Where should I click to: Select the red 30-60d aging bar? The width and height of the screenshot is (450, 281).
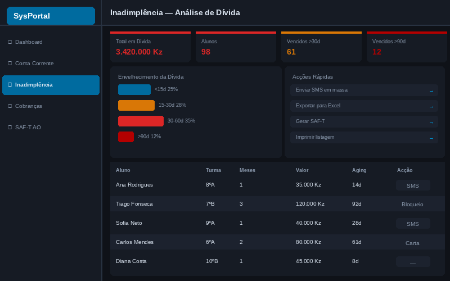(141, 121)
